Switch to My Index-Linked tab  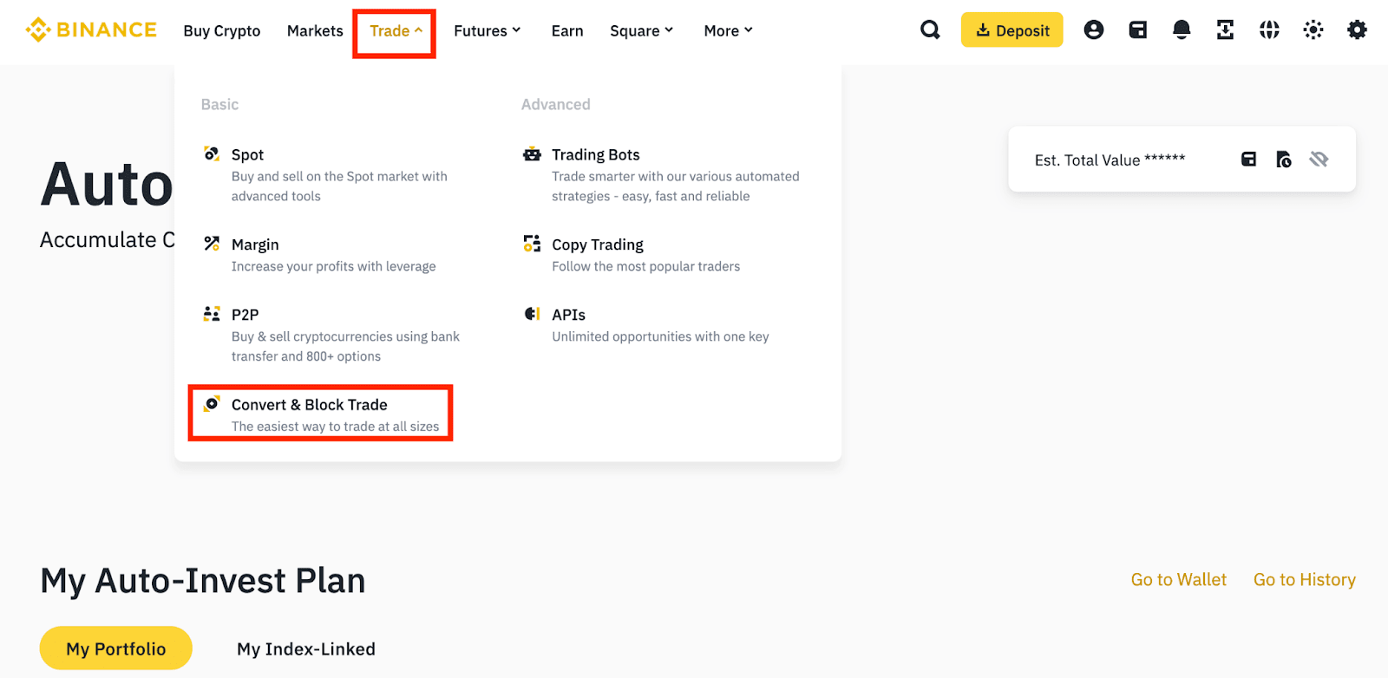coord(305,649)
